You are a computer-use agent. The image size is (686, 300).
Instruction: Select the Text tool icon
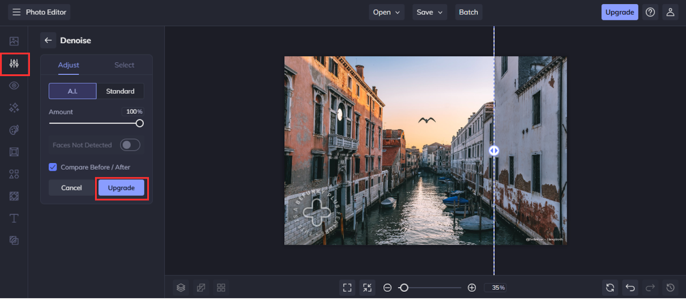pos(14,218)
